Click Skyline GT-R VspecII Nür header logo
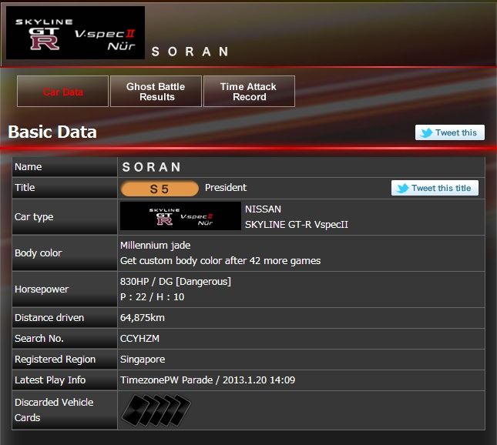Screen dimensions: 497x445 76,33
